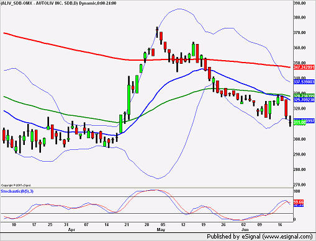Click the date label 31 on time axis
This screenshot has width=316, height=241.
(x=66, y=225)
